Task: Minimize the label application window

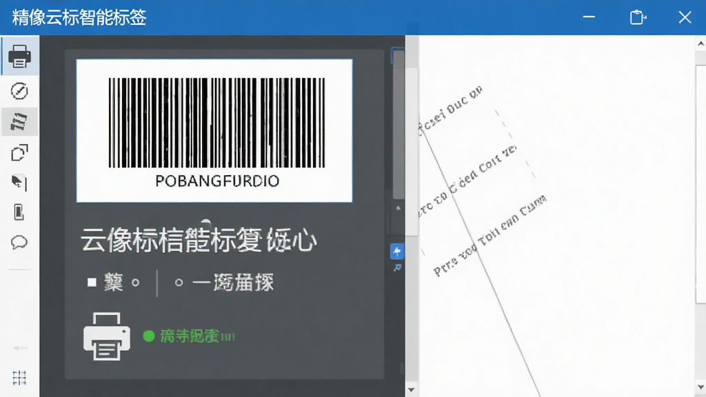Action: tap(589, 17)
